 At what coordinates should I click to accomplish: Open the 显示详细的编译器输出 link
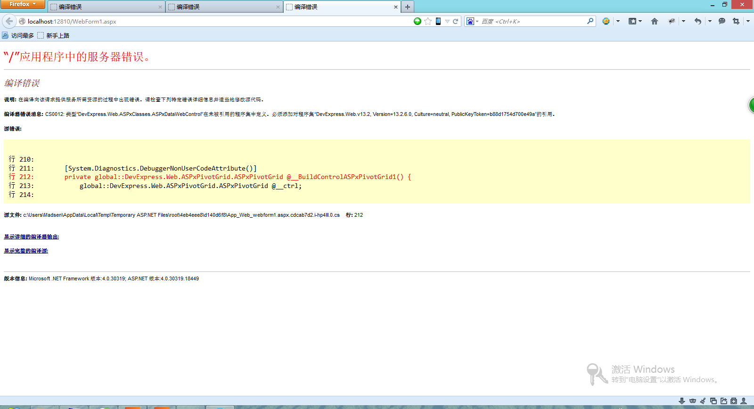tap(32, 237)
